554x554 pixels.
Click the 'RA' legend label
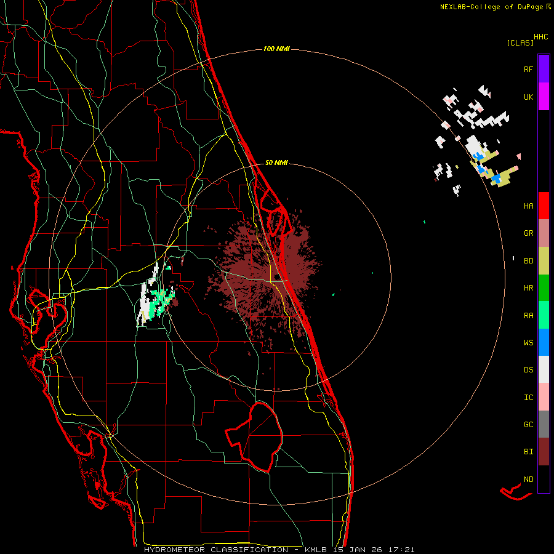tap(528, 316)
